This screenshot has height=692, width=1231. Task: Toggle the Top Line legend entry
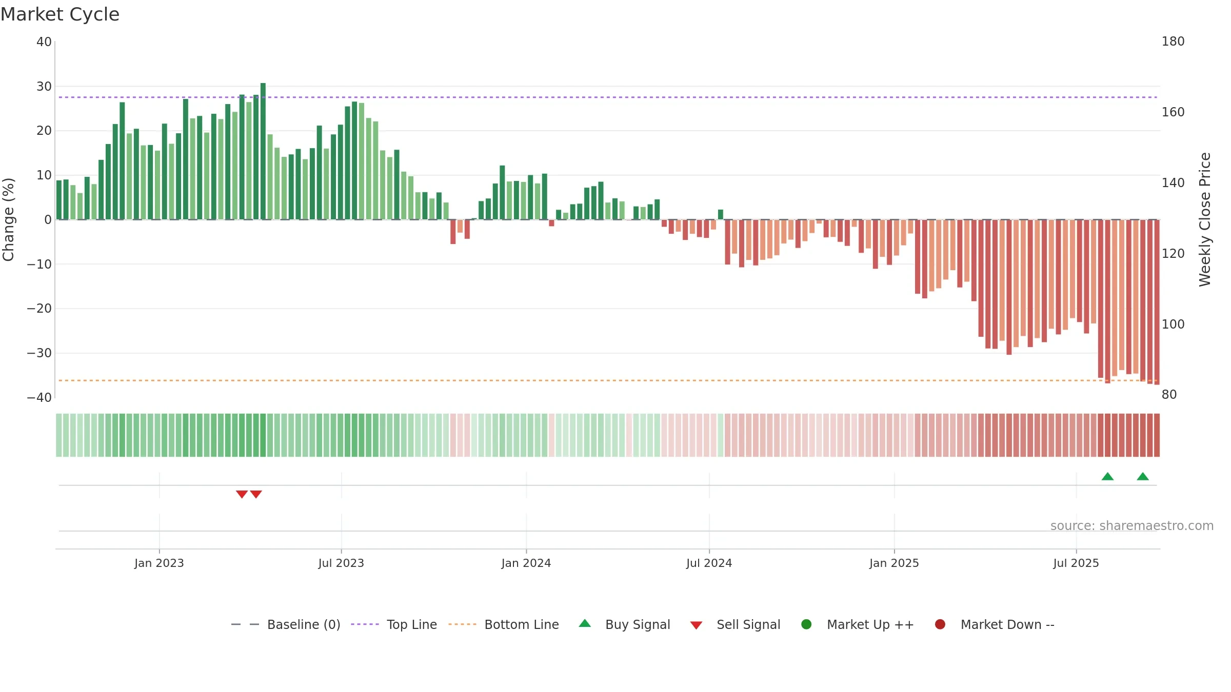394,624
